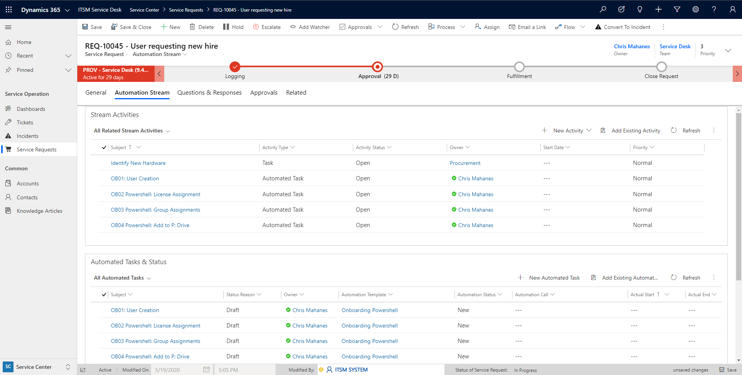Escalate the service request
This screenshot has width=742, height=375.
[x=267, y=27]
